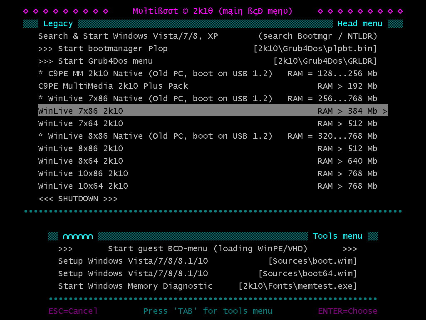Click RAM > 640 Mb value

pyautogui.click(x=347, y=161)
